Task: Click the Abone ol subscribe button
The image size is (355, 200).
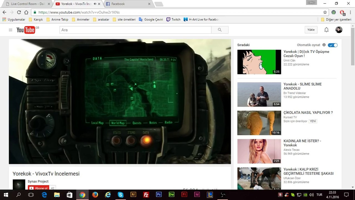Action: coord(39,188)
